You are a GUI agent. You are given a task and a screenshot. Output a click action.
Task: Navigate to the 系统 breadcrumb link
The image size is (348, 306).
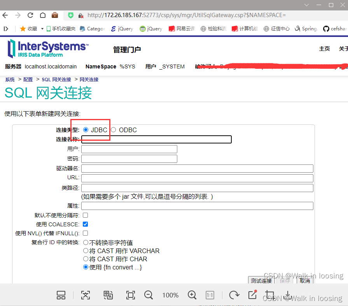point(10,79)
